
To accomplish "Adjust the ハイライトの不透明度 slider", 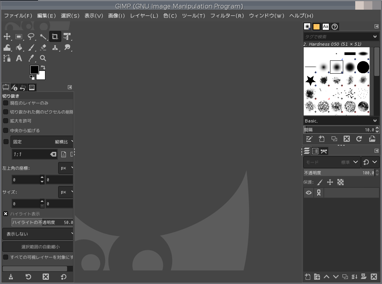I will pyautogui.click(x=42, y=222).
